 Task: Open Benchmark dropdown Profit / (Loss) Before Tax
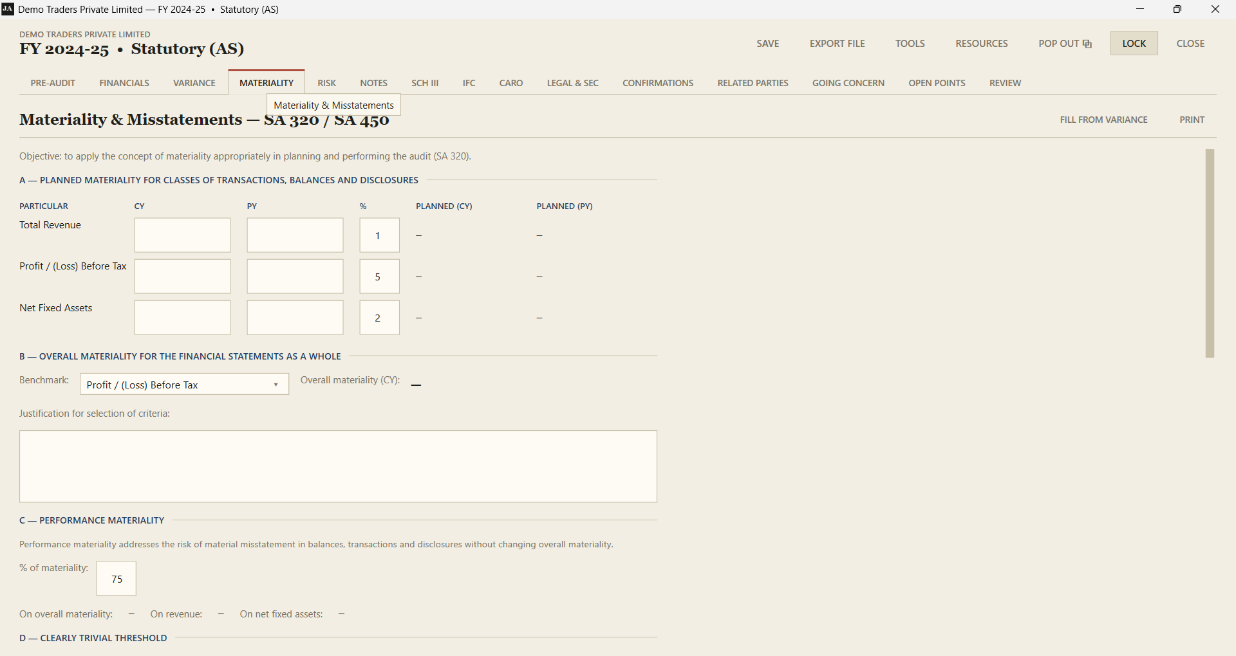(x=184, y=385)
